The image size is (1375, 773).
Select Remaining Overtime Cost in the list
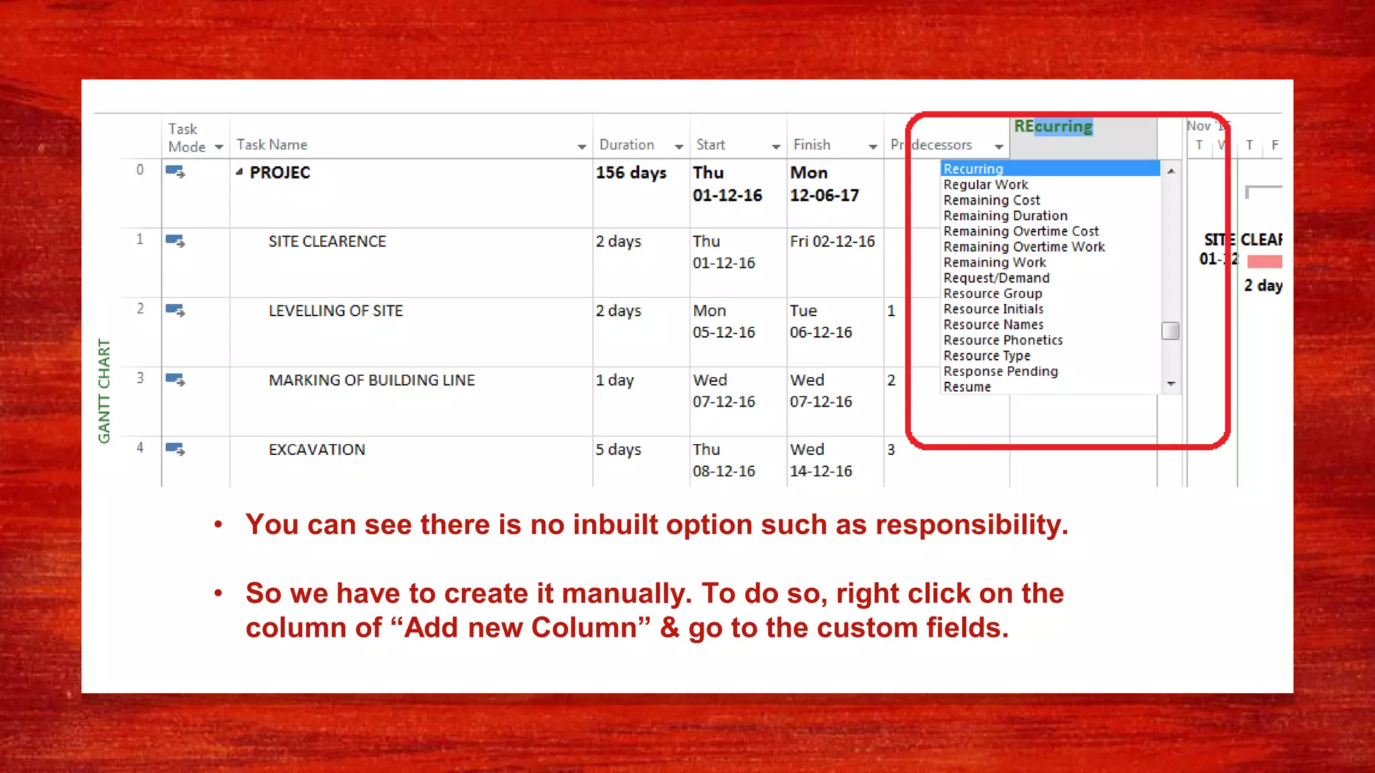1050,231
